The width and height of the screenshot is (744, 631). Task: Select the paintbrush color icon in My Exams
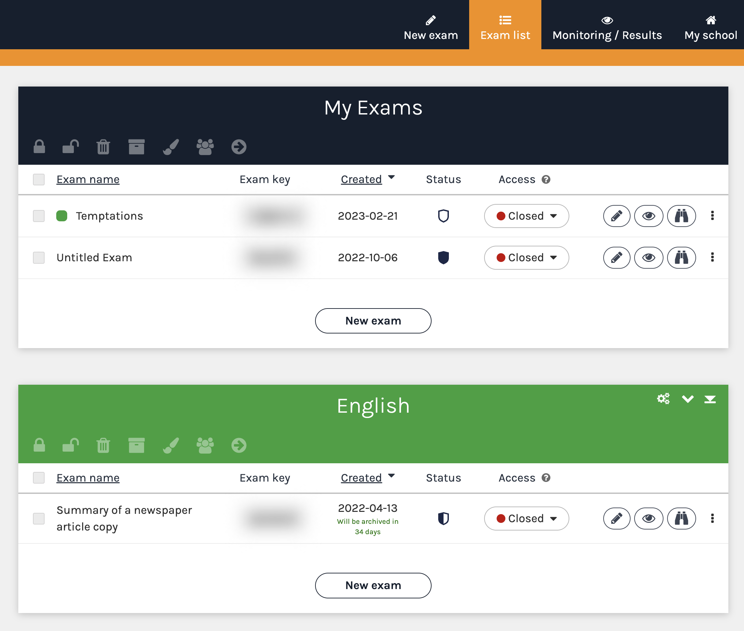tap(171, 147)
